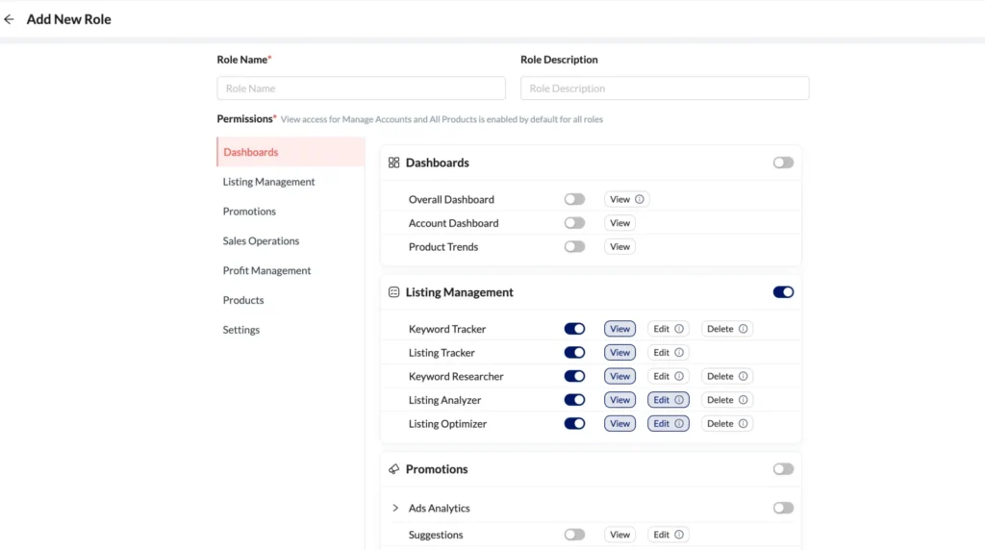The image size is (985, 550).
Task: Click the Ads Analytics label
Action: (x=439, y=508)
